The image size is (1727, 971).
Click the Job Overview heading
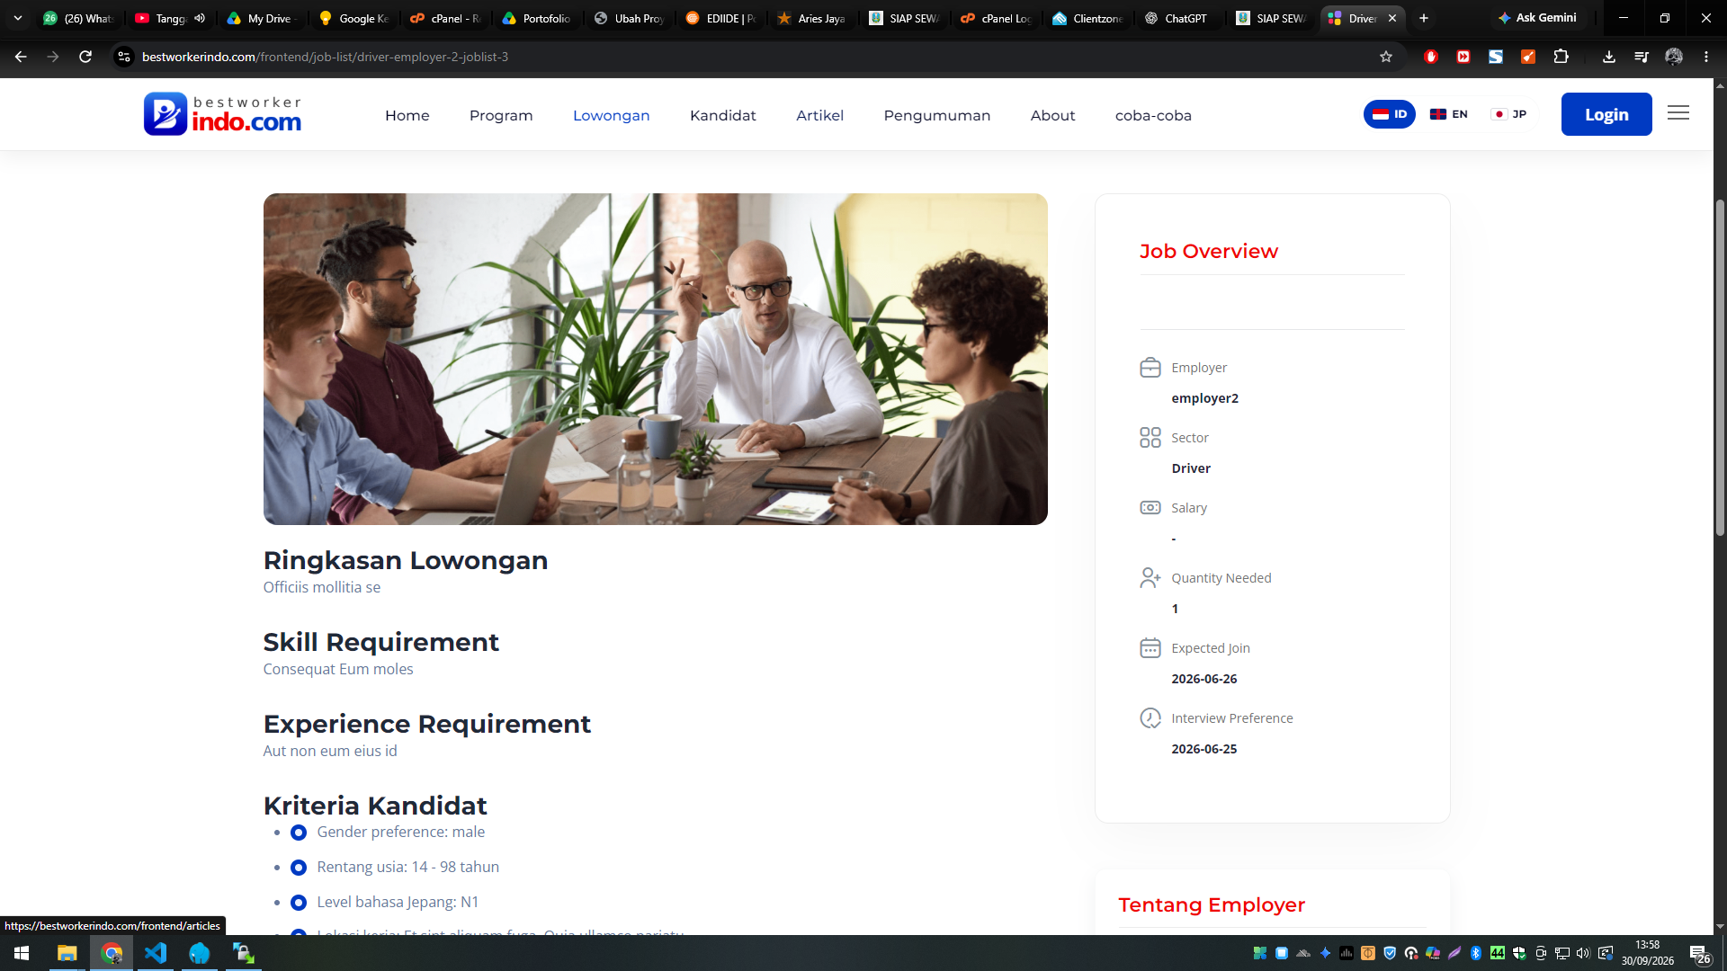[x=1208, y=252]
